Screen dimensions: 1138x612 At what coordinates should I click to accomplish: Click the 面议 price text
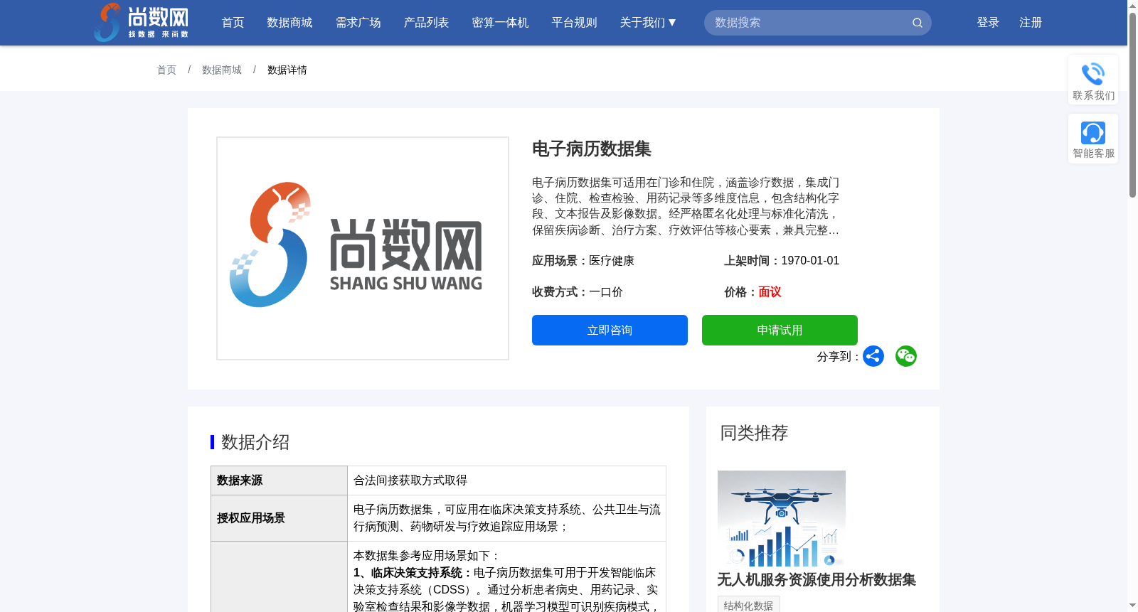770,291
